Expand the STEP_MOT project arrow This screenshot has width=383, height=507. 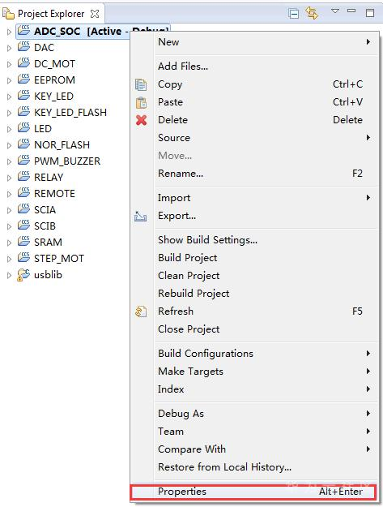9,259
